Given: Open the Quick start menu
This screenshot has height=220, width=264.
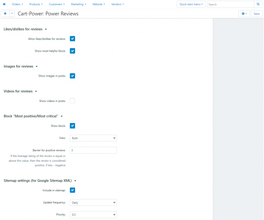Looking at the screenshot, I should point(191,4).
